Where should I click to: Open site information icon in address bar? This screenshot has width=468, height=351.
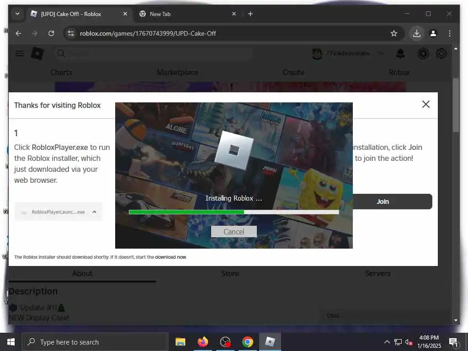(71, 33)
